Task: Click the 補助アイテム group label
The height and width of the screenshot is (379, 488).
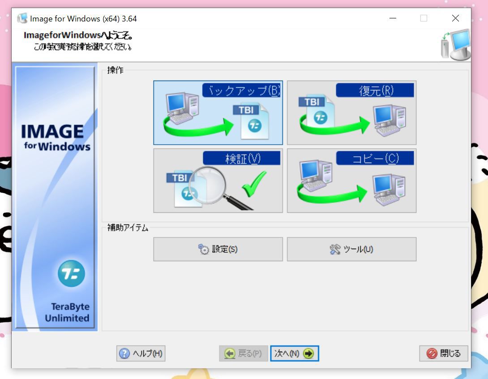Action: 128,228
